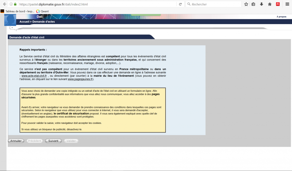This screenshot has height=171, width=292.
Task: Go to Accueil in the breadcrumb
Action: click(24, 22)
